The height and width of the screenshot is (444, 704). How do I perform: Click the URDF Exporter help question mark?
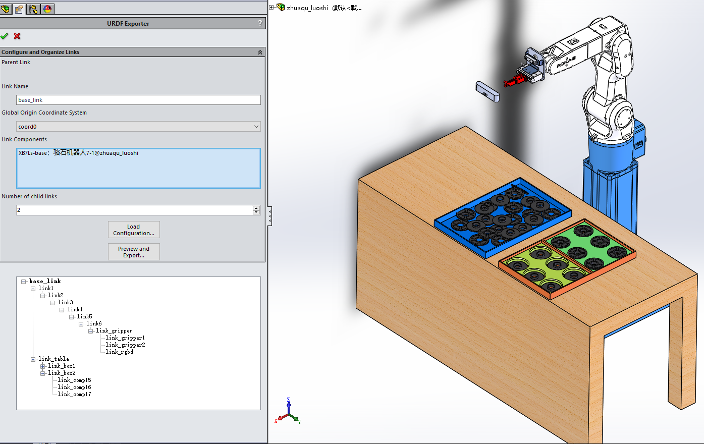pos(260,23)
